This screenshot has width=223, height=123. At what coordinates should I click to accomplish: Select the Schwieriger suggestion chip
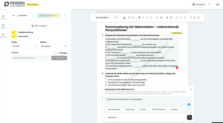130,110
